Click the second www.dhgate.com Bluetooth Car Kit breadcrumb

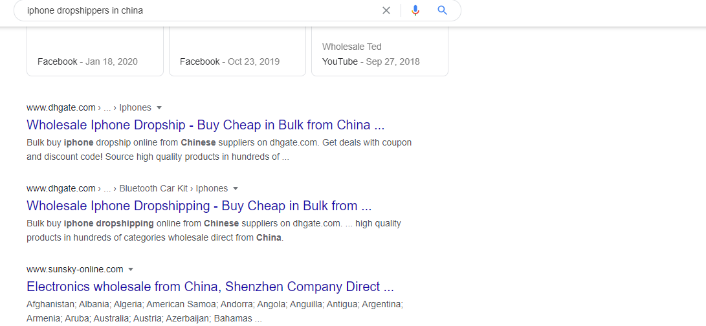click(127, 188)
